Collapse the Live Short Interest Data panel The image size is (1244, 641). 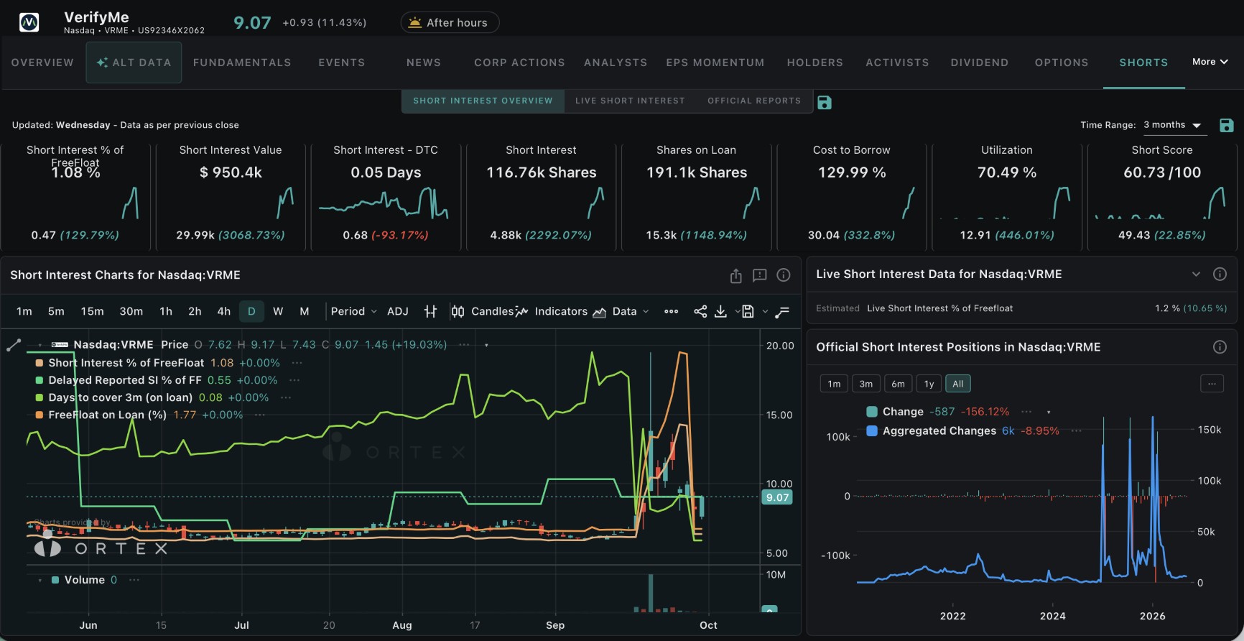(1196, 274)
